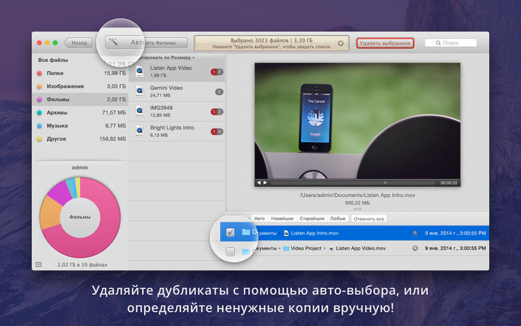The image size is (521, 326).
Task: Click the magic wand auto-select icon
Action: (113, 42)
